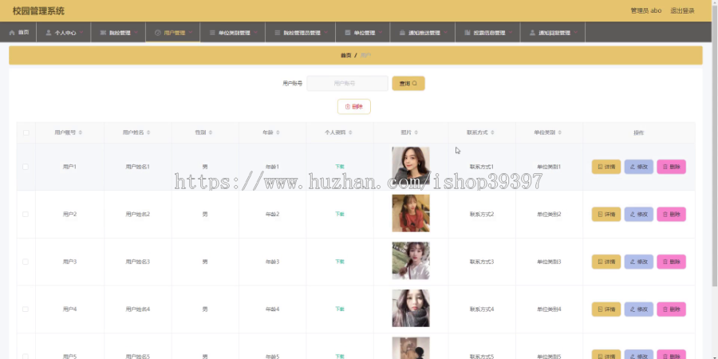Expand the chevron beside 用户管理
Viewport: 718px width, 359px height.
[x=190, y=33]
